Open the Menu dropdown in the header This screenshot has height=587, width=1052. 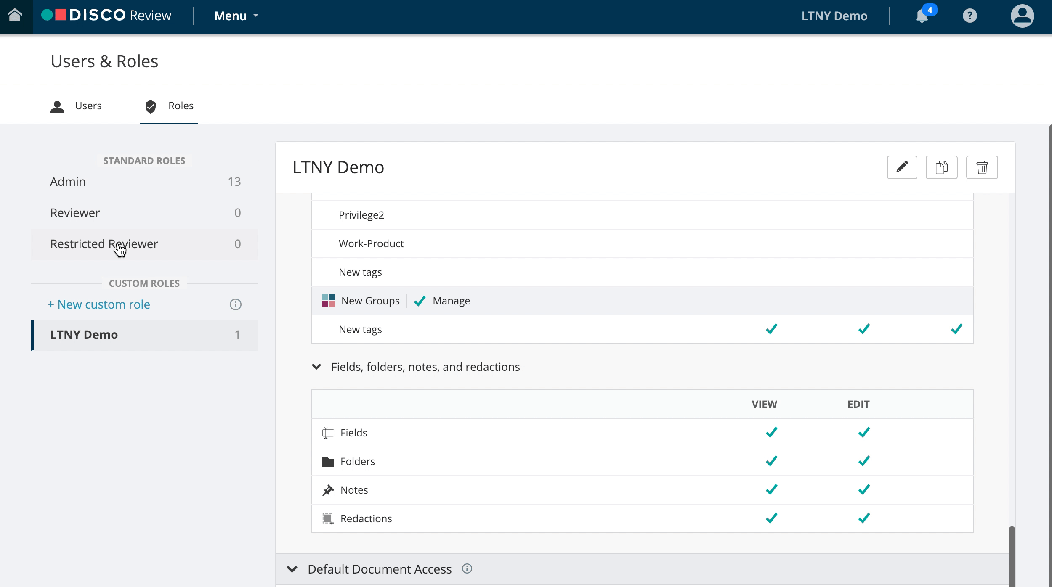(235, 16)
